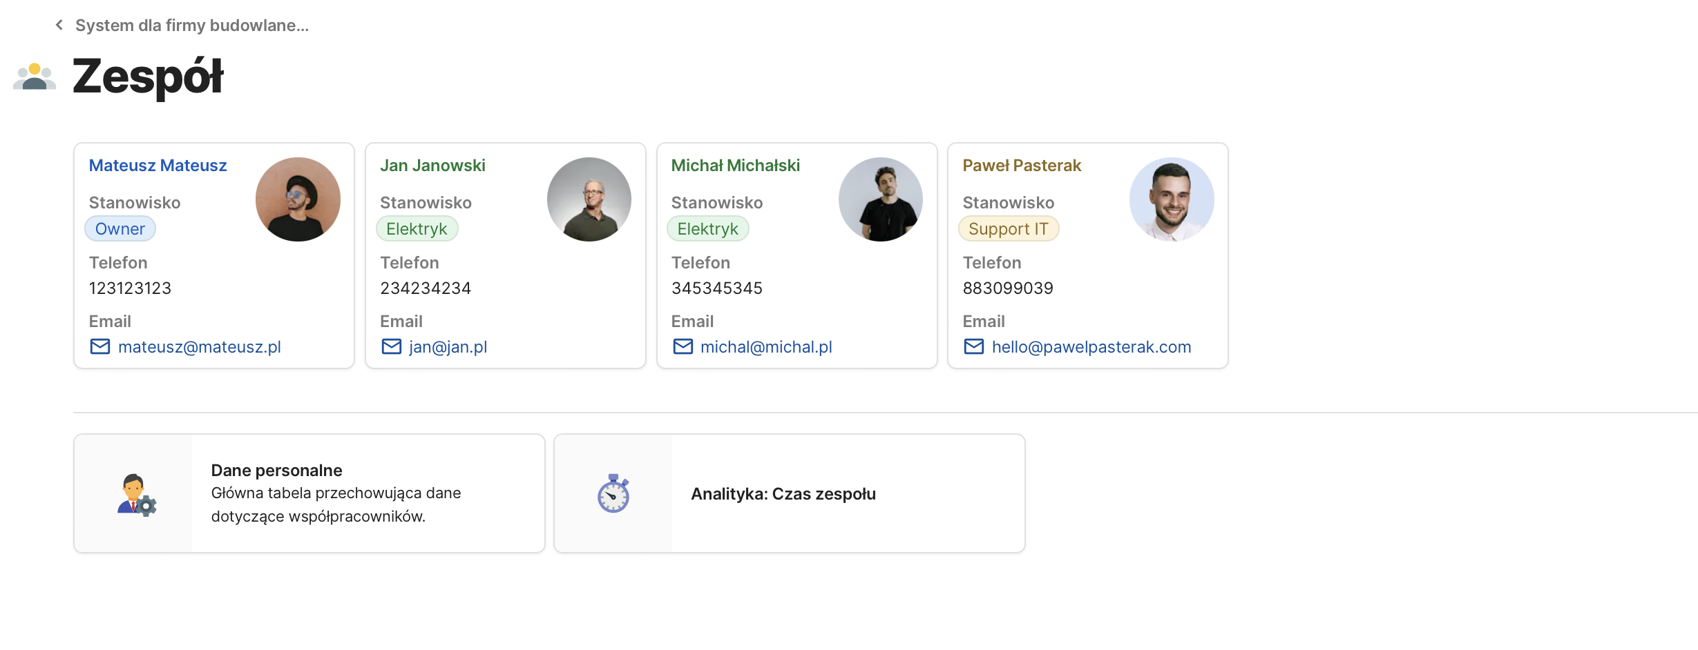Click the email link hello@pawelpasterak.com
The width and height of the screenshot is (1698, 650).
pyautogui.click(x=1091, y=347)
